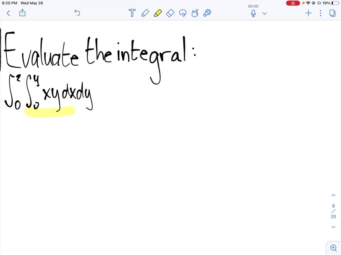341x255 pixels.
Task: Open the three-dot options menu
Action: tap(320, 13)
